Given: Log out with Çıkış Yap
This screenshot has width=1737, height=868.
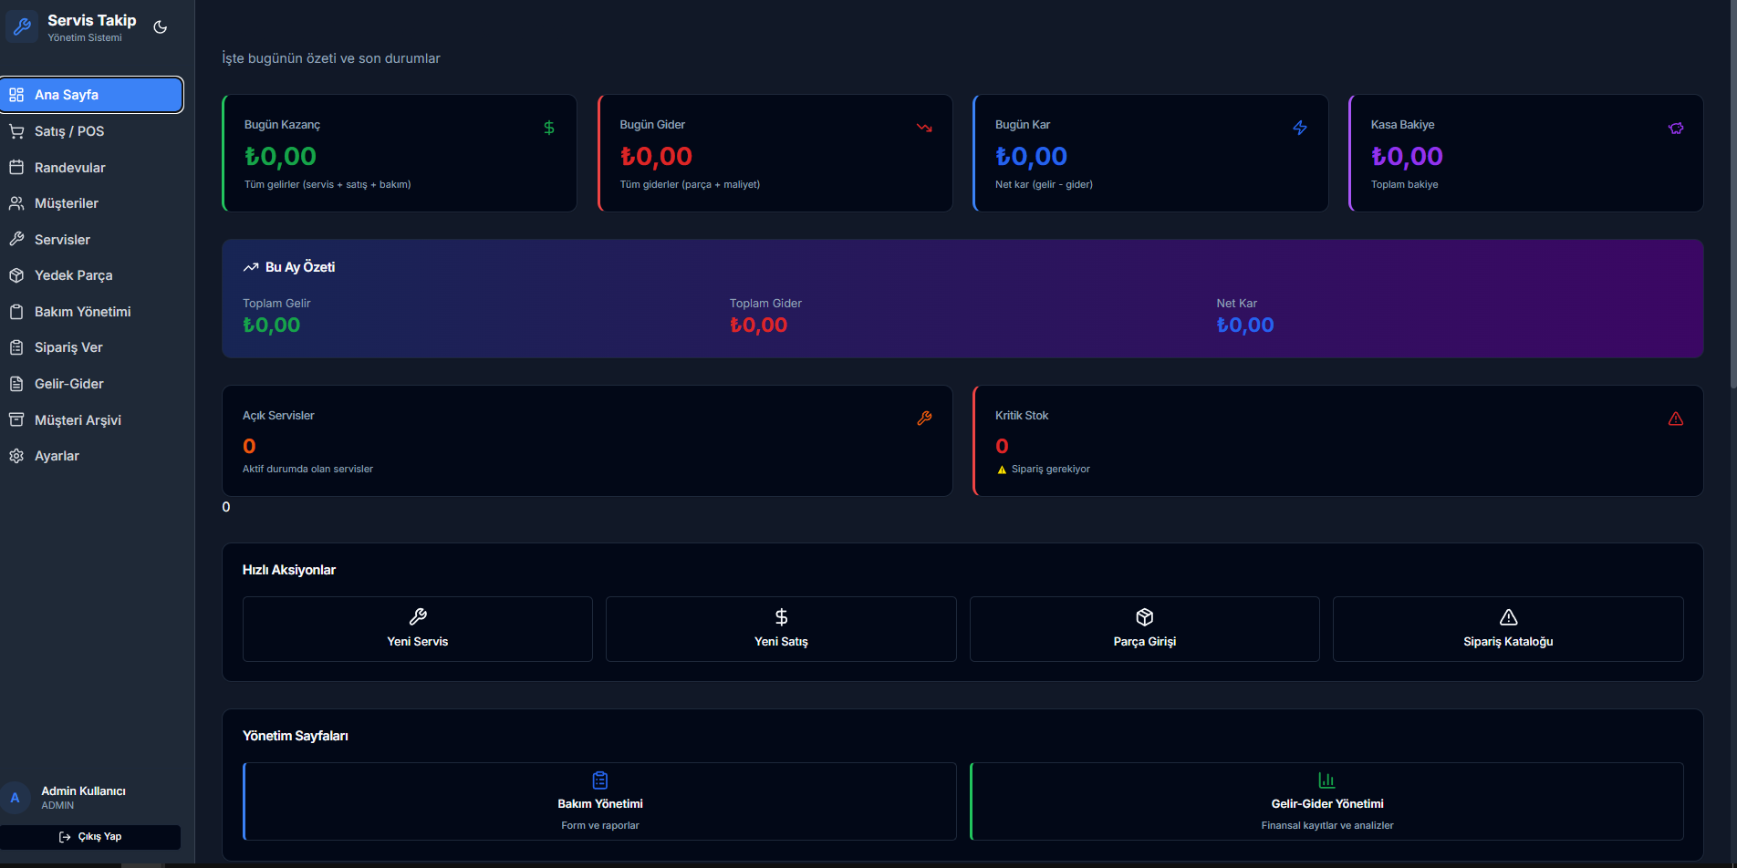Looking at the screenshot, I should pos(90,837).
